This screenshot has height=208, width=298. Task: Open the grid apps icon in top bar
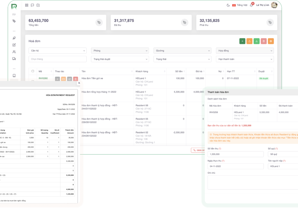point(27,5)
